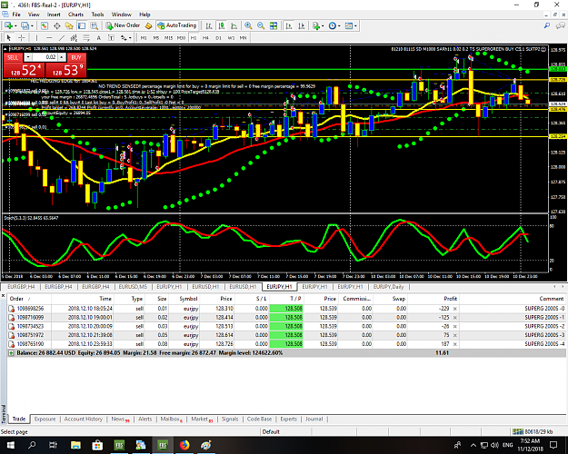Open the Data Window crosshair-target icon
The image size is (568, 454).
pos(57,25)
